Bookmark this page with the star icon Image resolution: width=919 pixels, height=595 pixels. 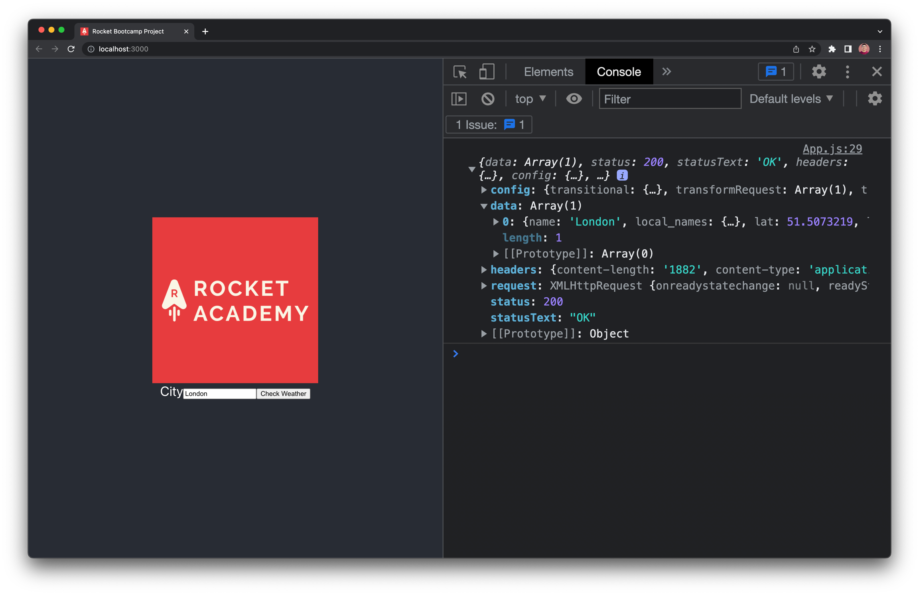[x=812, y=49]
